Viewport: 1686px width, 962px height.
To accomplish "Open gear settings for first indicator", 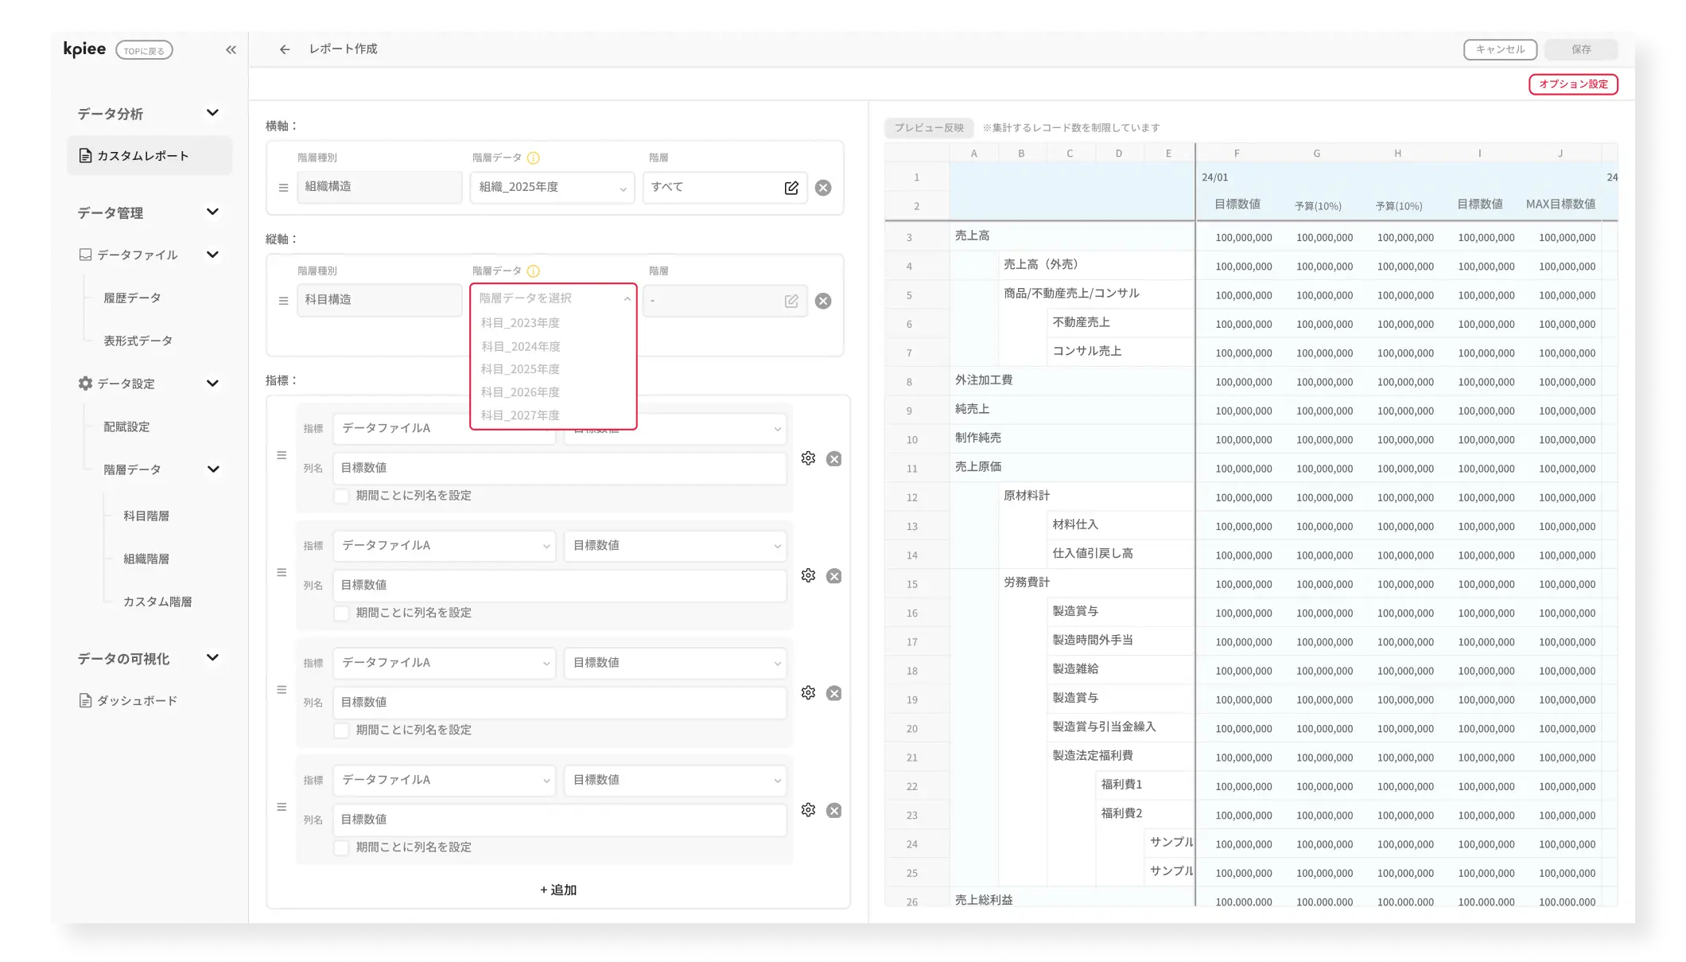I will [x=808, y=458].
